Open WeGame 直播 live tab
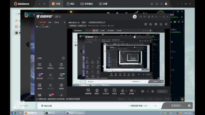The width and height of the screenshot is (205, 115). [x=103, y=4]
